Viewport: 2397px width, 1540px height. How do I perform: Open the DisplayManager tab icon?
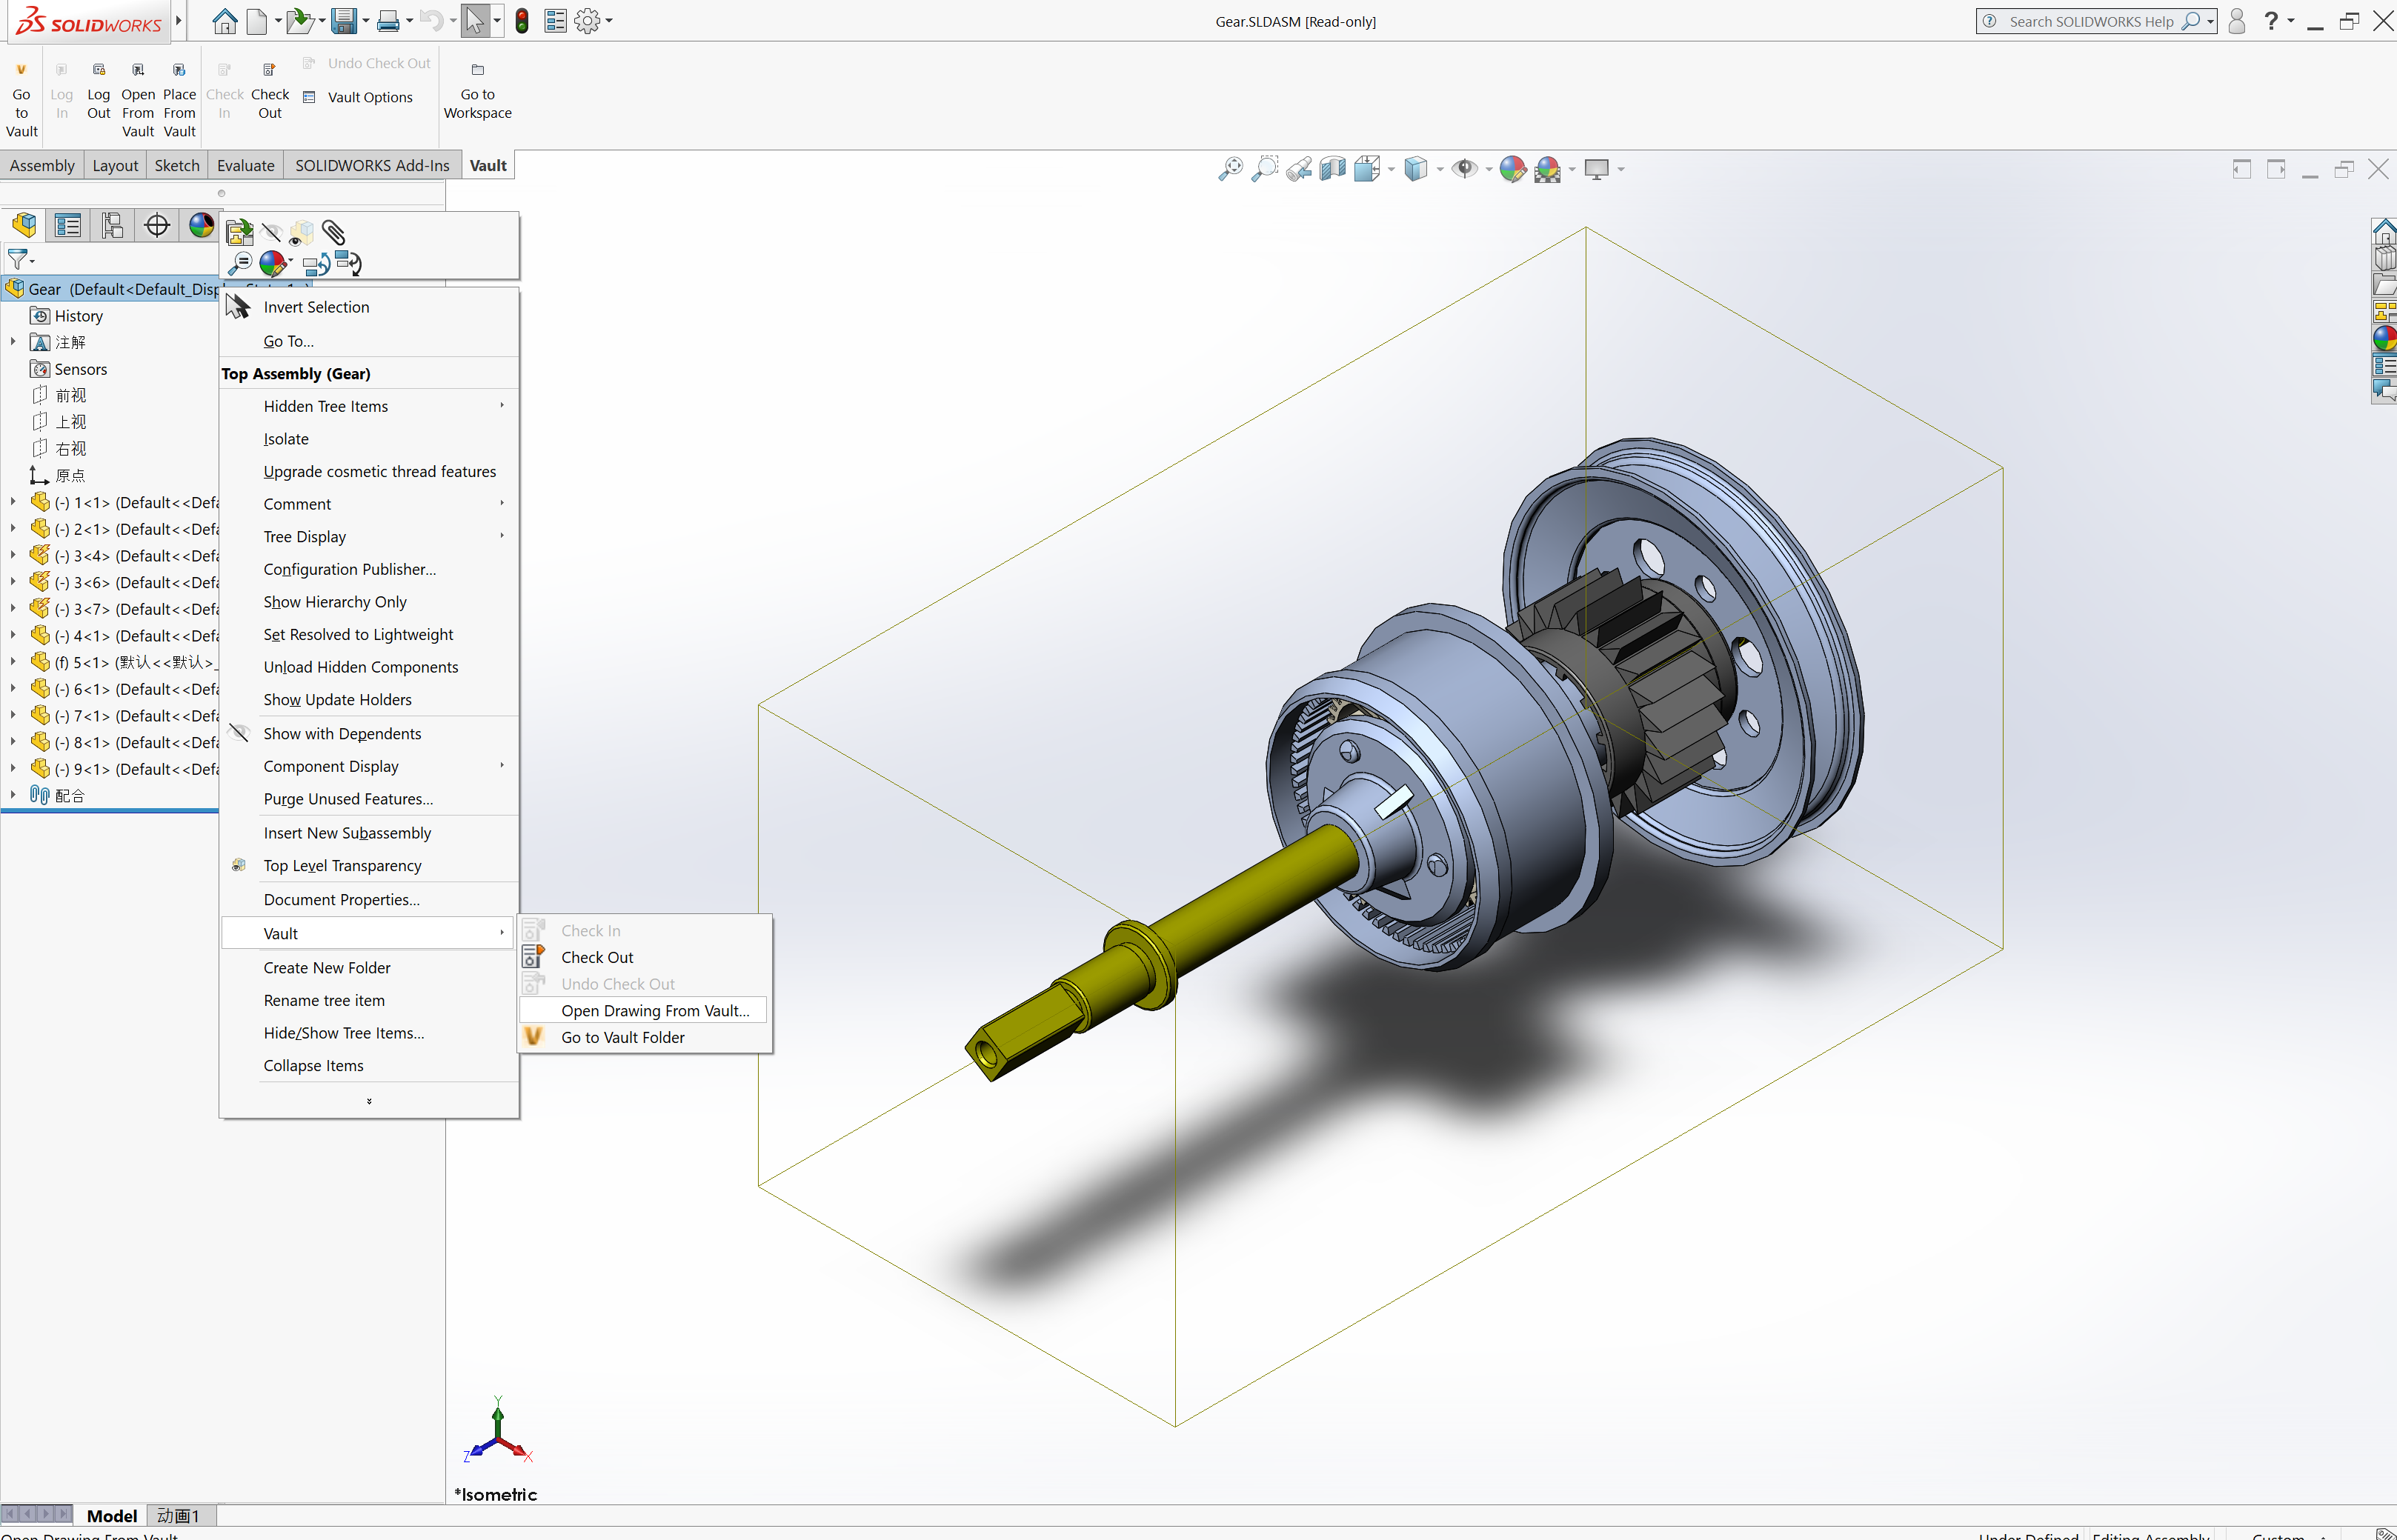pyautogui.click(x=201, y=226)
